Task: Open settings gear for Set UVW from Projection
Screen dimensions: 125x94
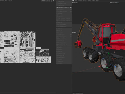Action: pyautogui.click(x=71, y=8)
